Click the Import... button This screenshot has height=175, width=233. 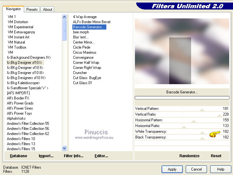(46, 156)
